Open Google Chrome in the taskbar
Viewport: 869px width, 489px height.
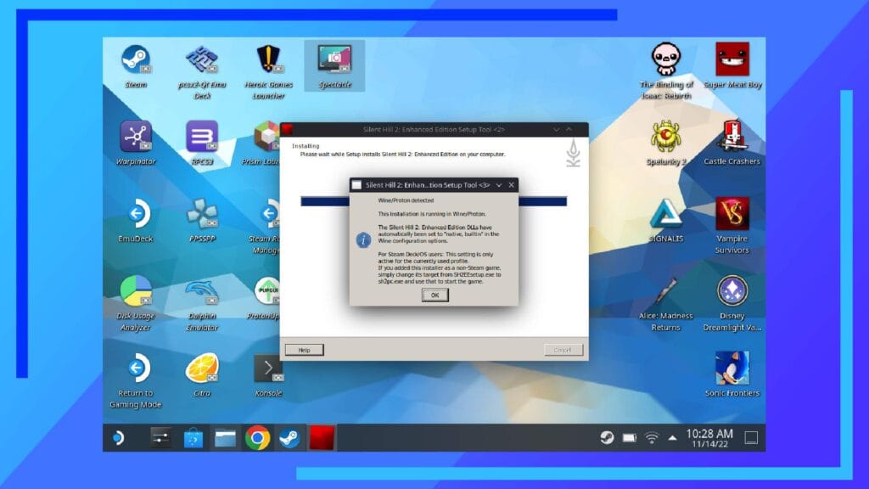257,438
